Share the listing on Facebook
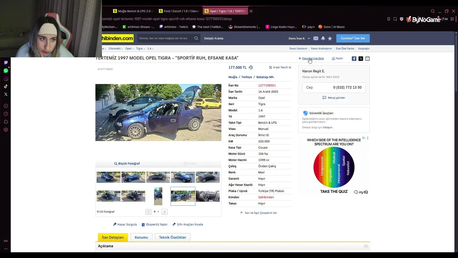 pos(354,58)
